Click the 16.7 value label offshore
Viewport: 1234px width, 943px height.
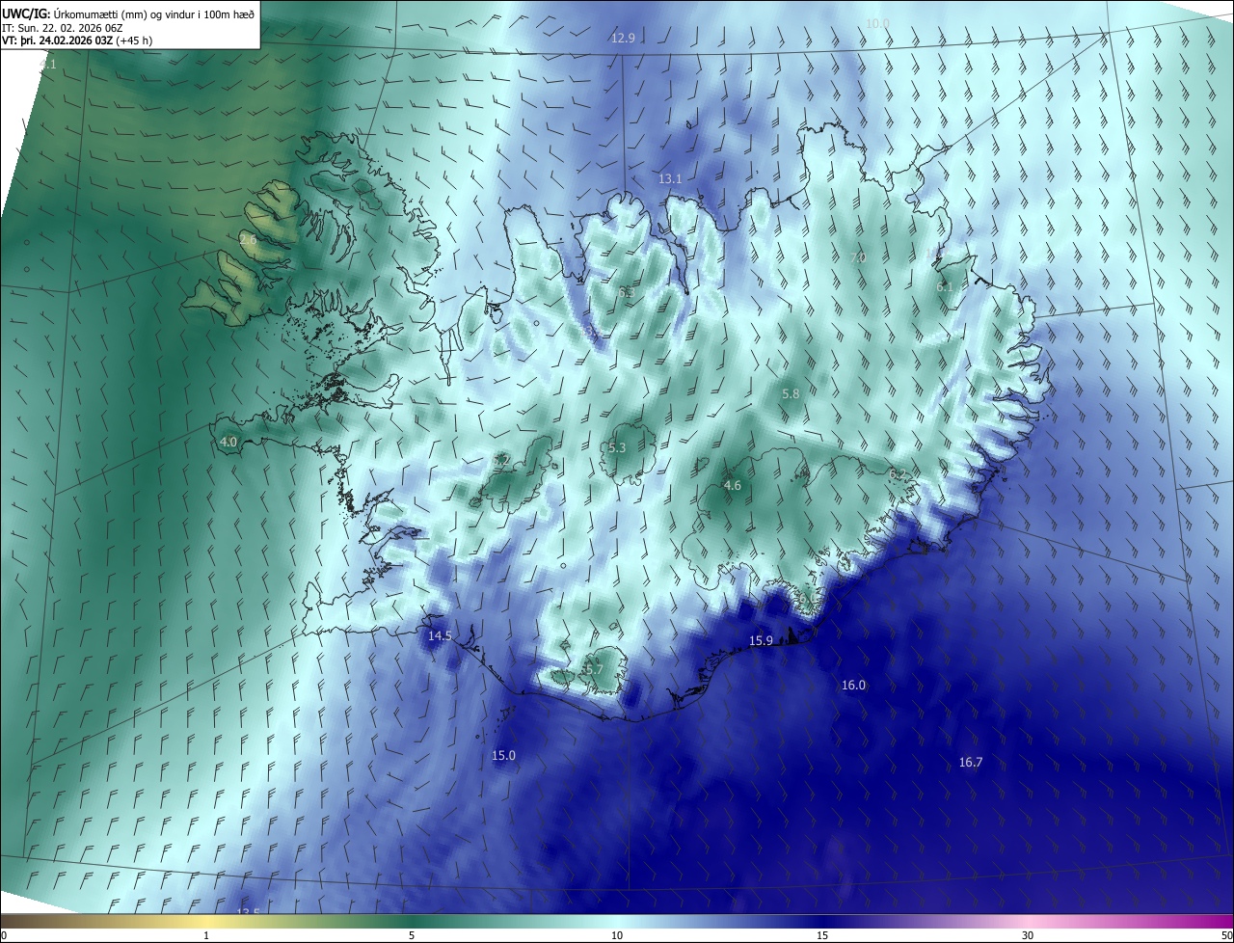(x=971, y=763)
